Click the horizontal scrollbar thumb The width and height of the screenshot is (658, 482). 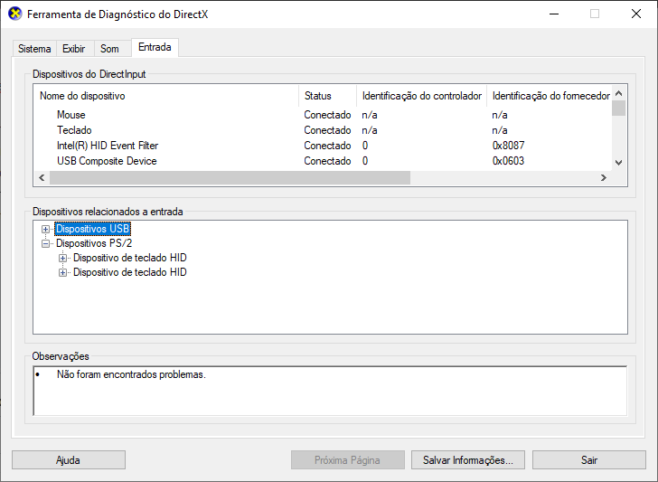230,177
